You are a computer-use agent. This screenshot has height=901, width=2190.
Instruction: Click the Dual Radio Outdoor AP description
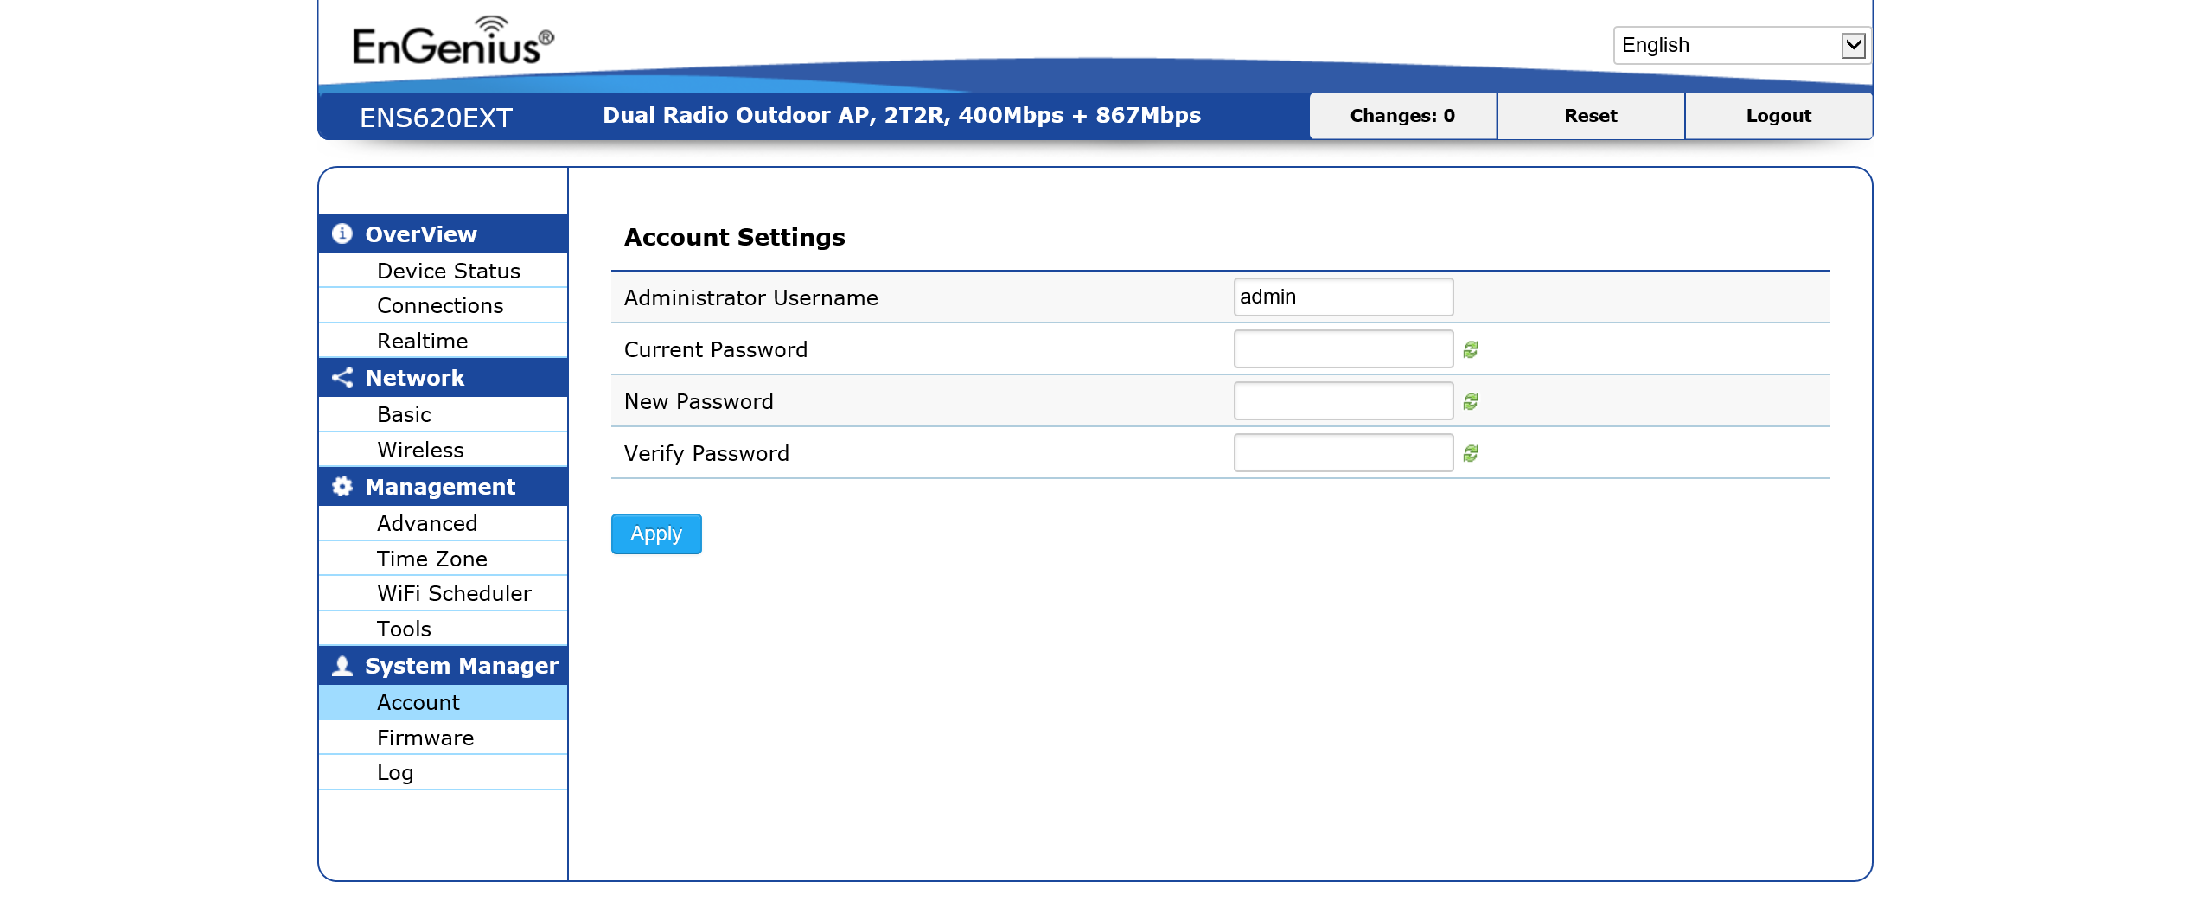point(902,116)
